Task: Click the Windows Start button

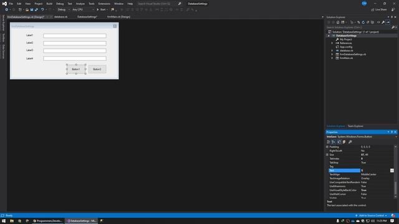Action: [4, 221]
